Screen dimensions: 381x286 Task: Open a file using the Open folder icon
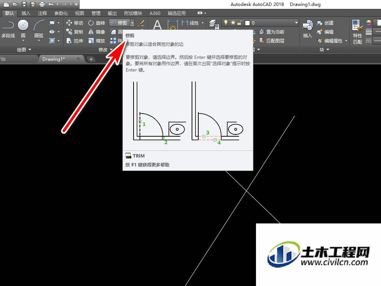15,4
